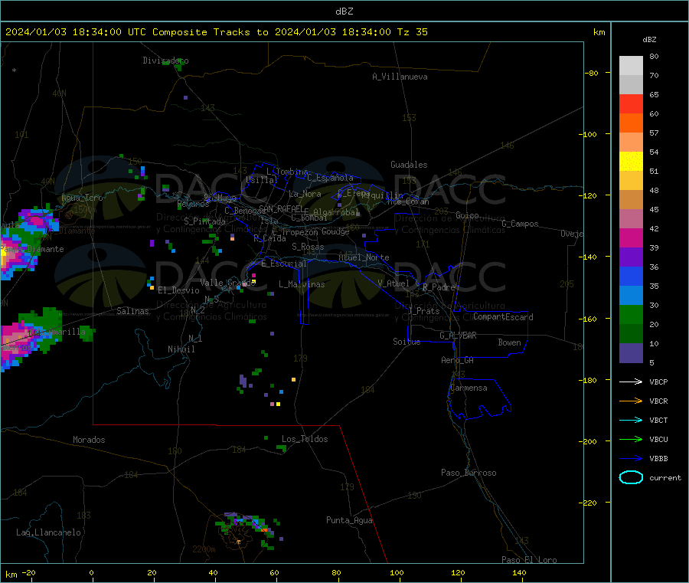Image resolution: width=689 pixels, height=583 pixels.
Task: Click the Morados location label
Action: 89,440
